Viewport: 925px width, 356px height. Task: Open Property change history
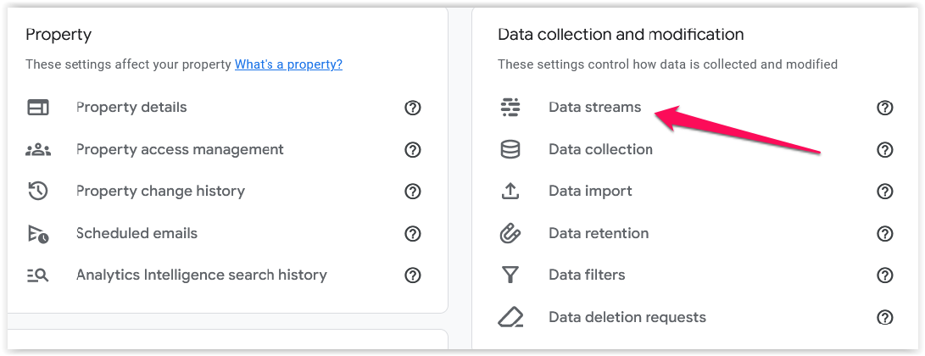160,191
